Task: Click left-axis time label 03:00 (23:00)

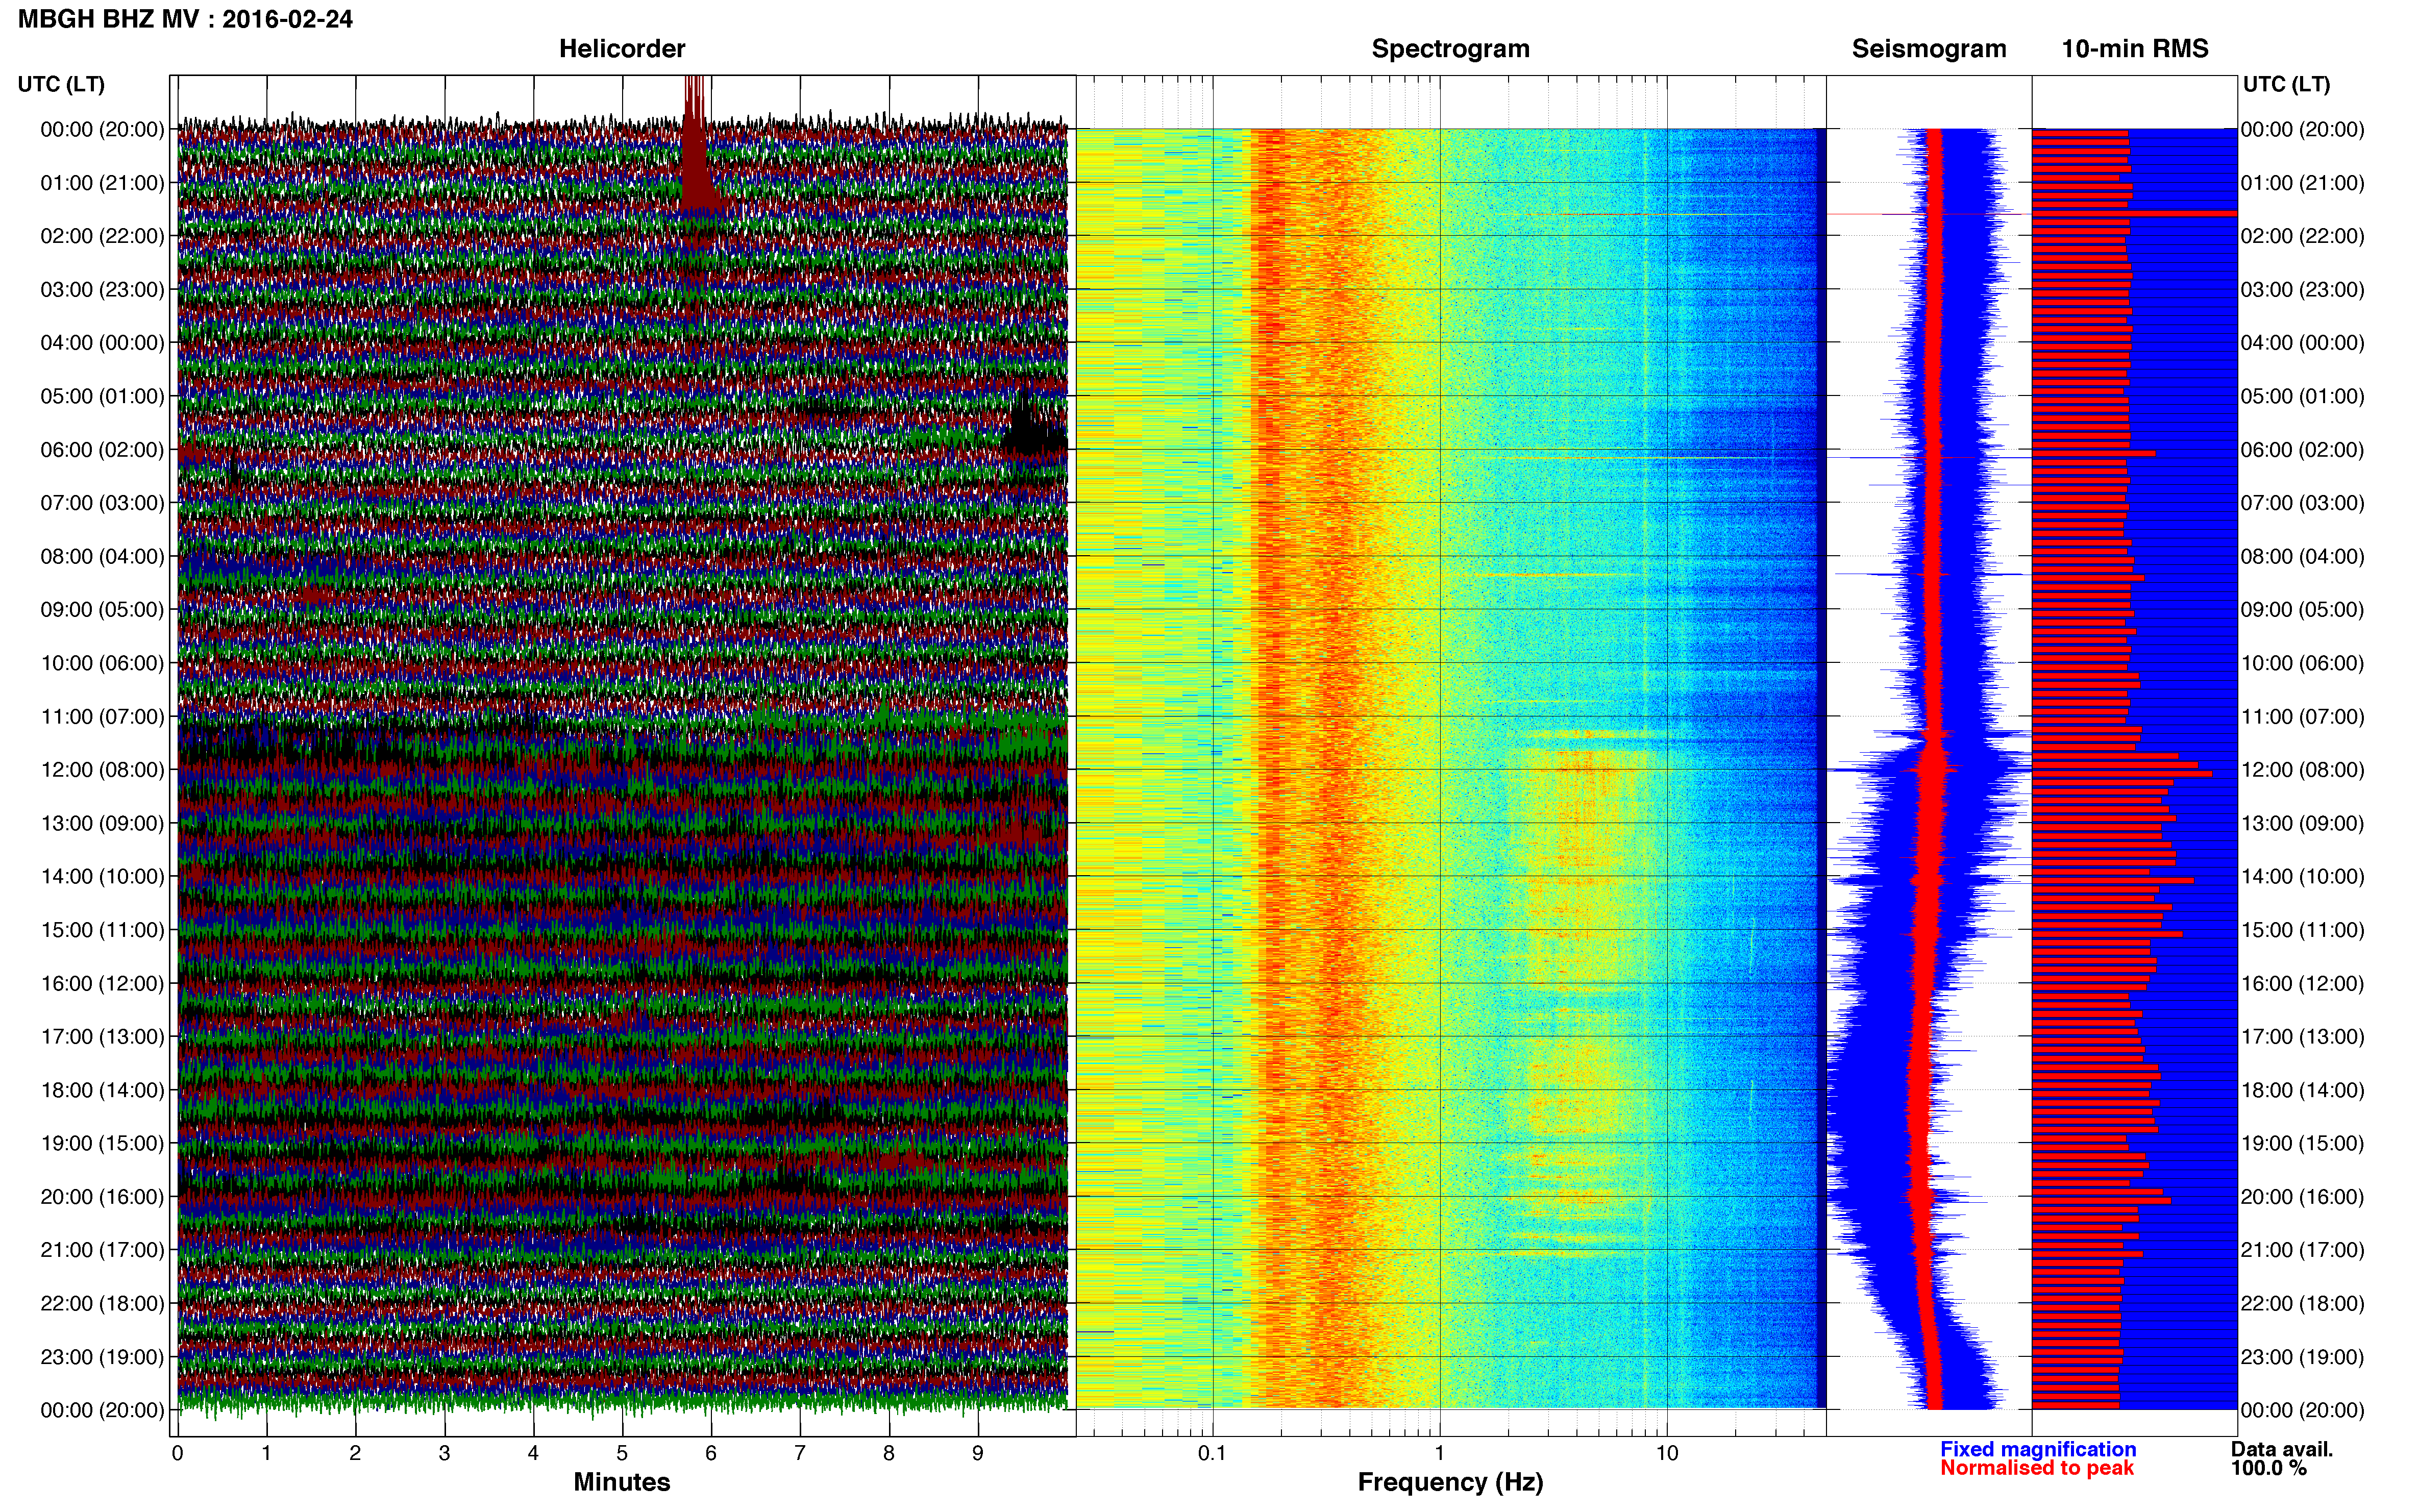Action: pyautogui.click(x=102, y=290)
